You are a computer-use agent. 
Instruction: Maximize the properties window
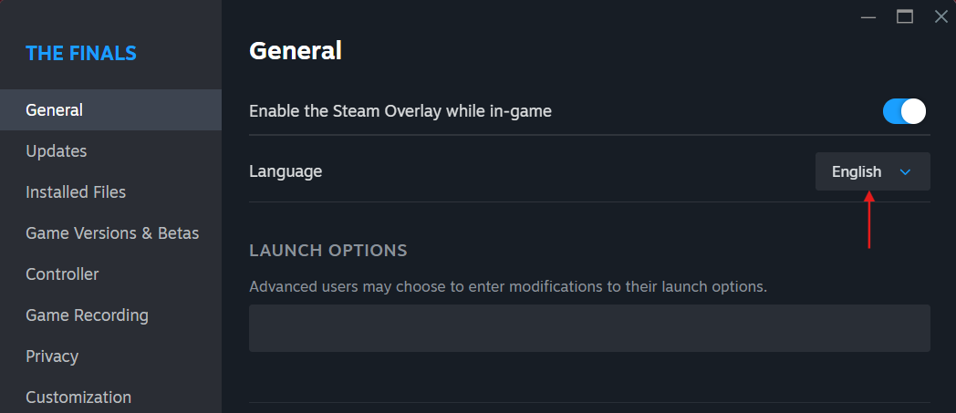(905, 16)
